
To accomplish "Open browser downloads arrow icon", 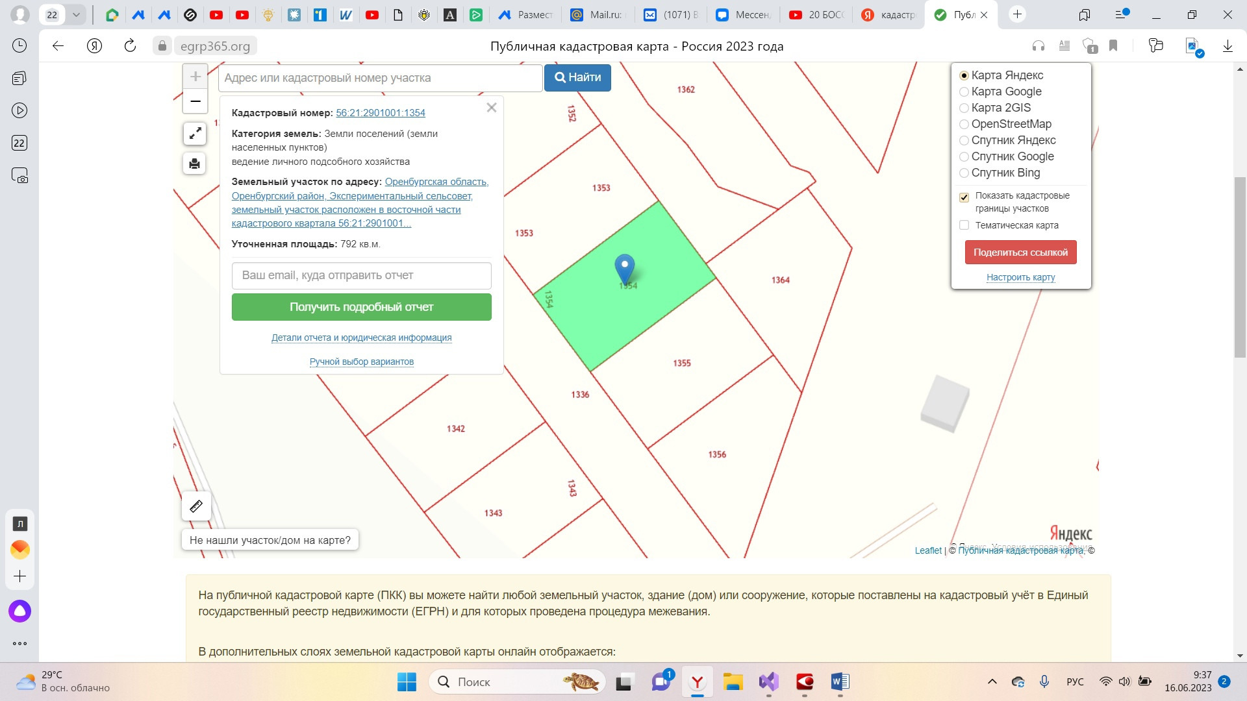I will pyautogui.click(x=1228, y=45).
